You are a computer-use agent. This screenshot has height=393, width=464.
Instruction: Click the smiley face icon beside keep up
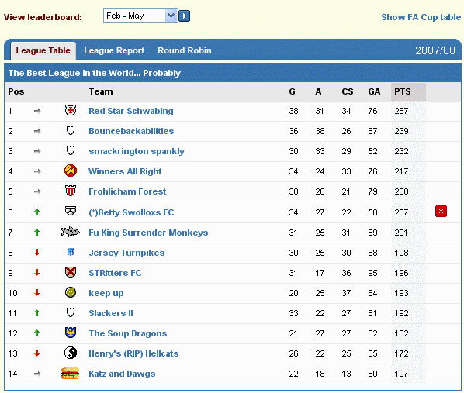(x=71, y=292)
